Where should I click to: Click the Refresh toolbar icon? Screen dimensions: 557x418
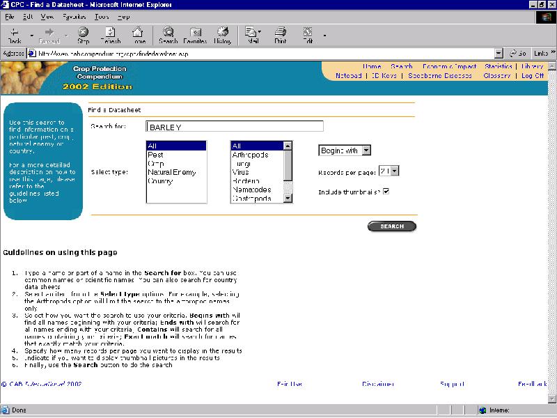pos(111,36)
